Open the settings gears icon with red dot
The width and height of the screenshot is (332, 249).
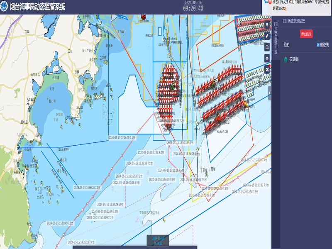[268, 70]
